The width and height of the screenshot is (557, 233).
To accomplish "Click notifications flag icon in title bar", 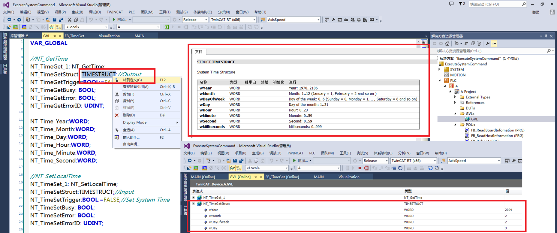I will (x=461, y=4).
